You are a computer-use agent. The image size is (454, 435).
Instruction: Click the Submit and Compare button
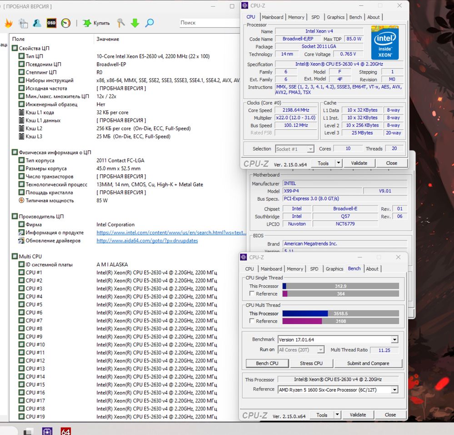click(x=368, y=363)
